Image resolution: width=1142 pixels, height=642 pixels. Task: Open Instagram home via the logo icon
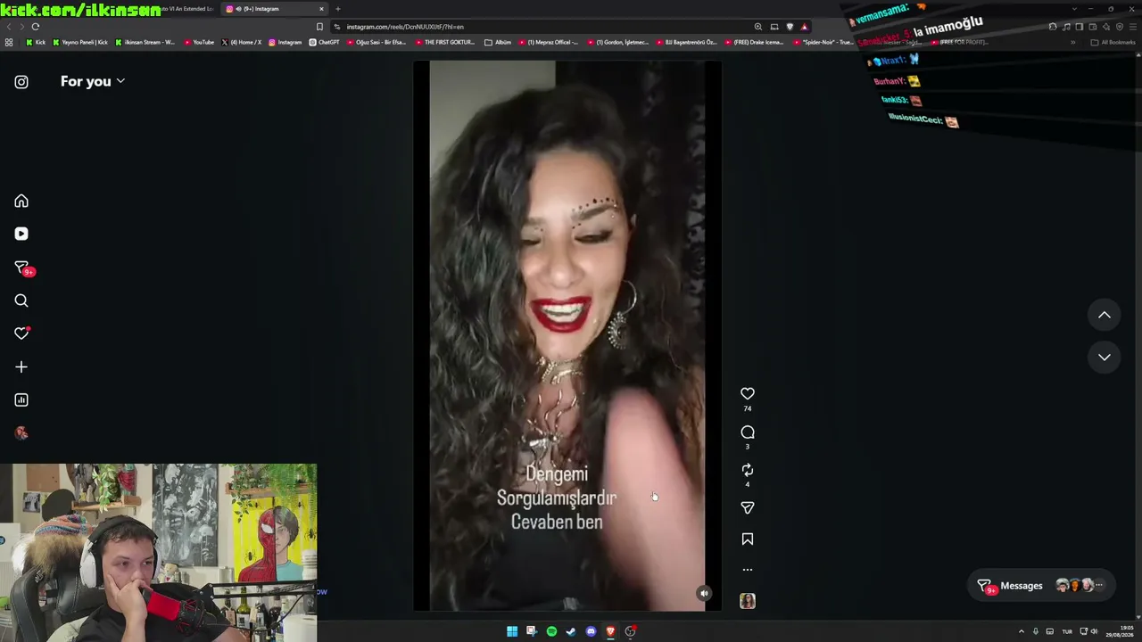click(21, 82)
